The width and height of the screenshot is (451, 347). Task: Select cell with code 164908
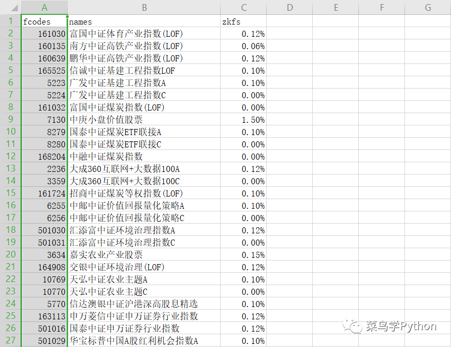click(45, 267)
